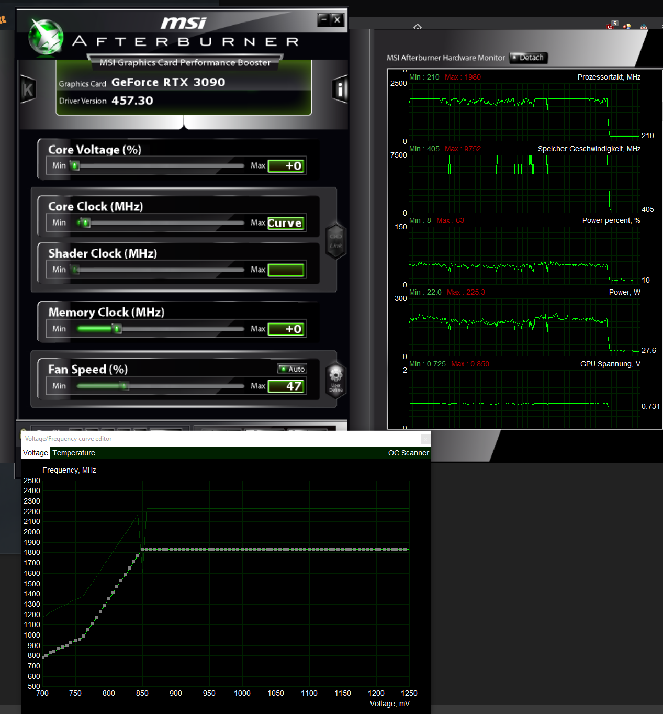Click the Voltage/Frequency curve editor title text
Screen dimensions: 663x714
click(x=68, y=439)
